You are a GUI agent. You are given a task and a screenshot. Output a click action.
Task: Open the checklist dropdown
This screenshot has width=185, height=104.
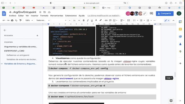click(136, 21)
